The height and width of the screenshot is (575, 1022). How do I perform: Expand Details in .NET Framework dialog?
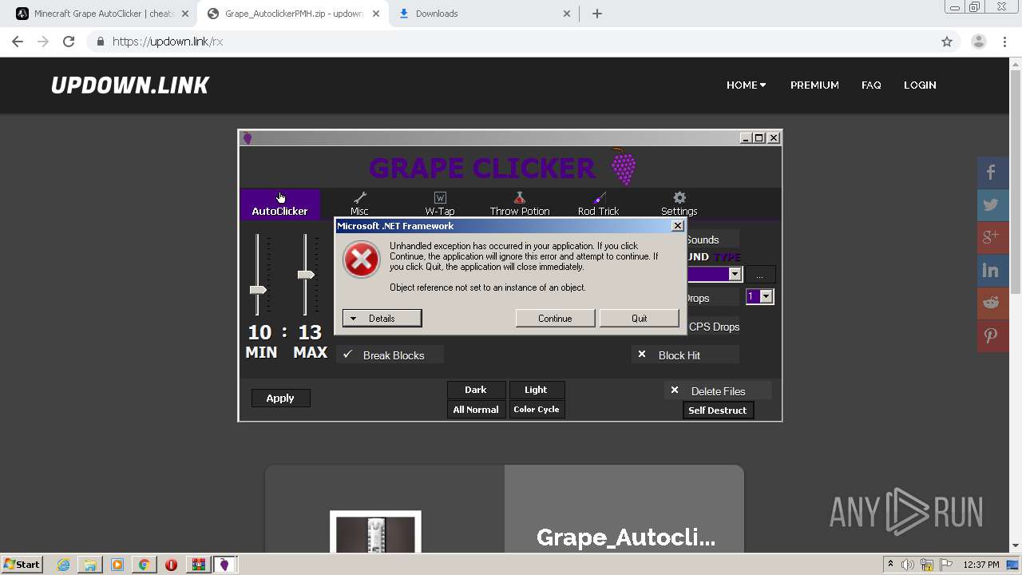[x=382, y=318]
